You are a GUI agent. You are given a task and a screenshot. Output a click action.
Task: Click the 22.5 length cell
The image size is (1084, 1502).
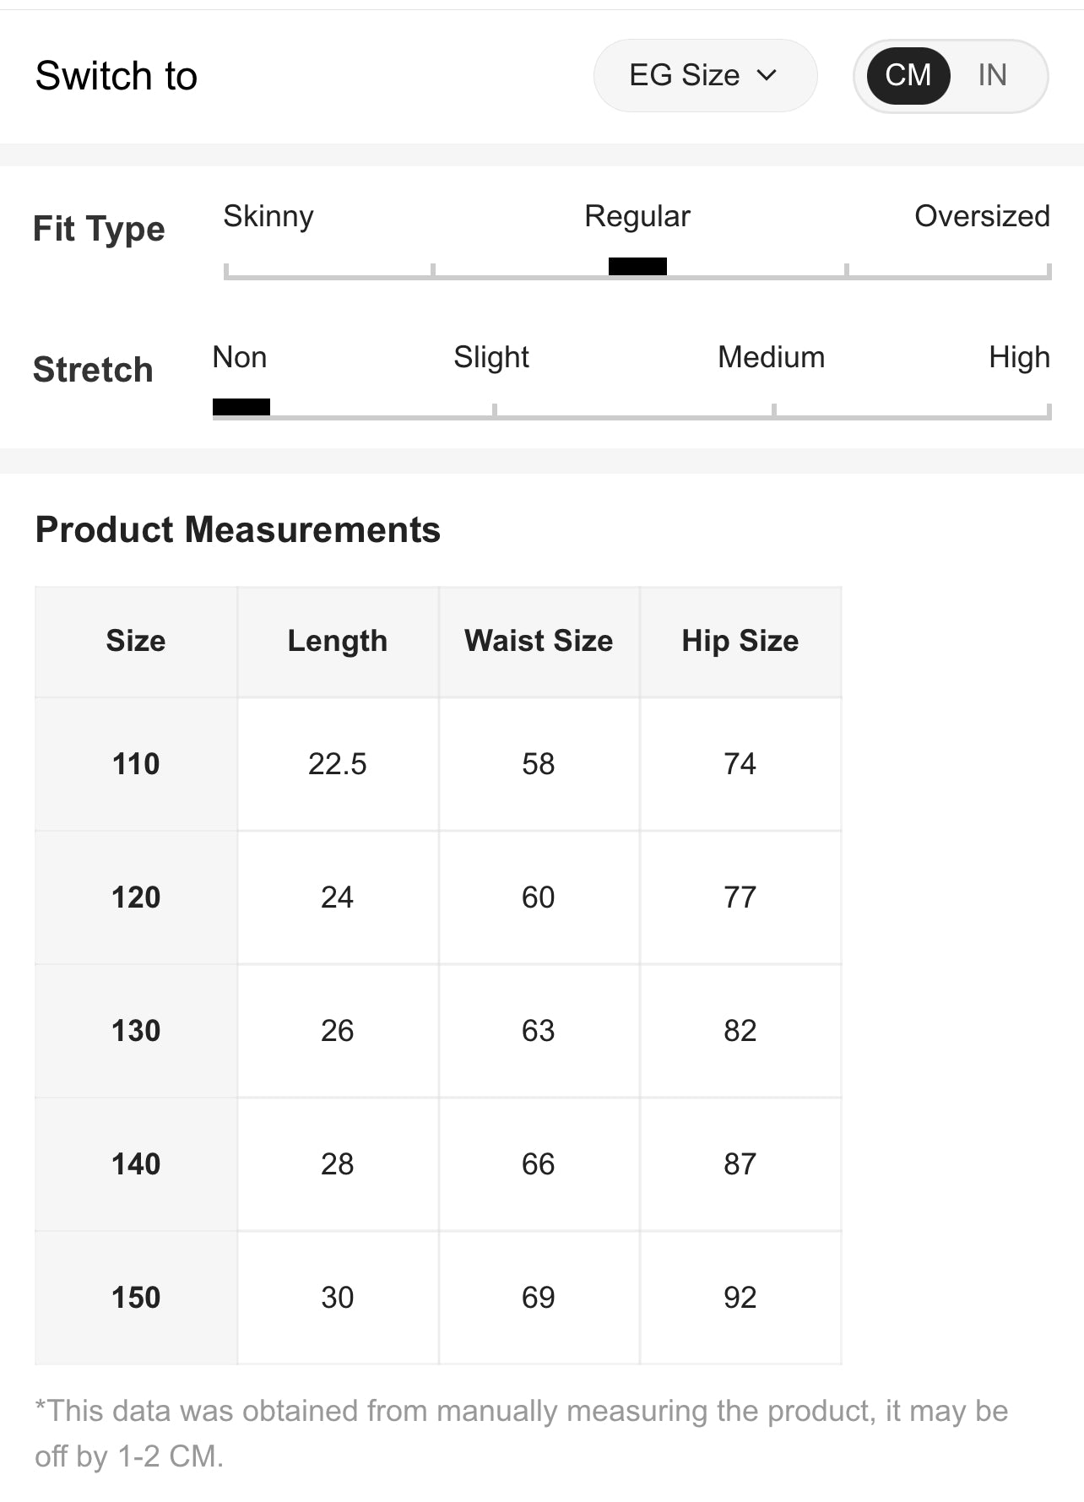tap(338, 764)
